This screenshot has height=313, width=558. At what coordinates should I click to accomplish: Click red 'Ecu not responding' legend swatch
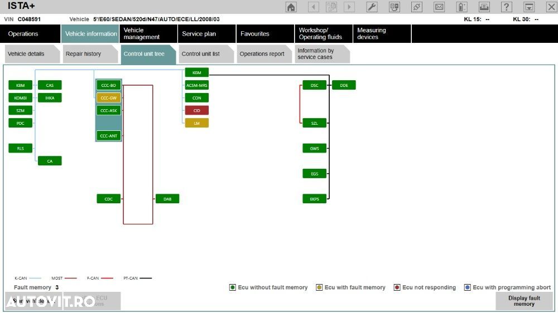point(397,287)
